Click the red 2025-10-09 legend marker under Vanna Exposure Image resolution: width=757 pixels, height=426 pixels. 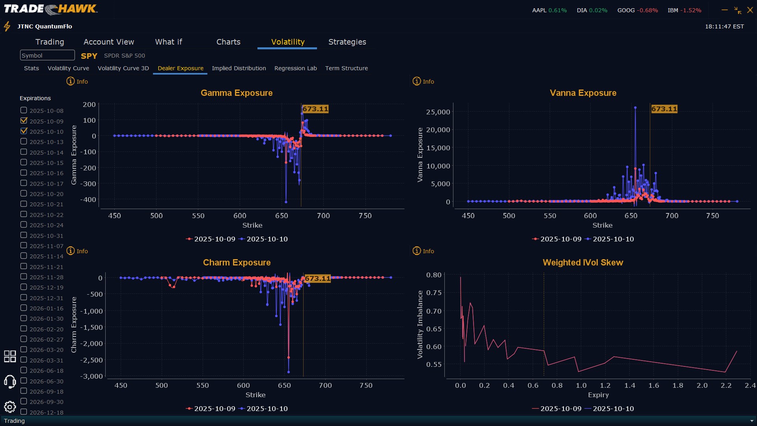click(535, 239)
